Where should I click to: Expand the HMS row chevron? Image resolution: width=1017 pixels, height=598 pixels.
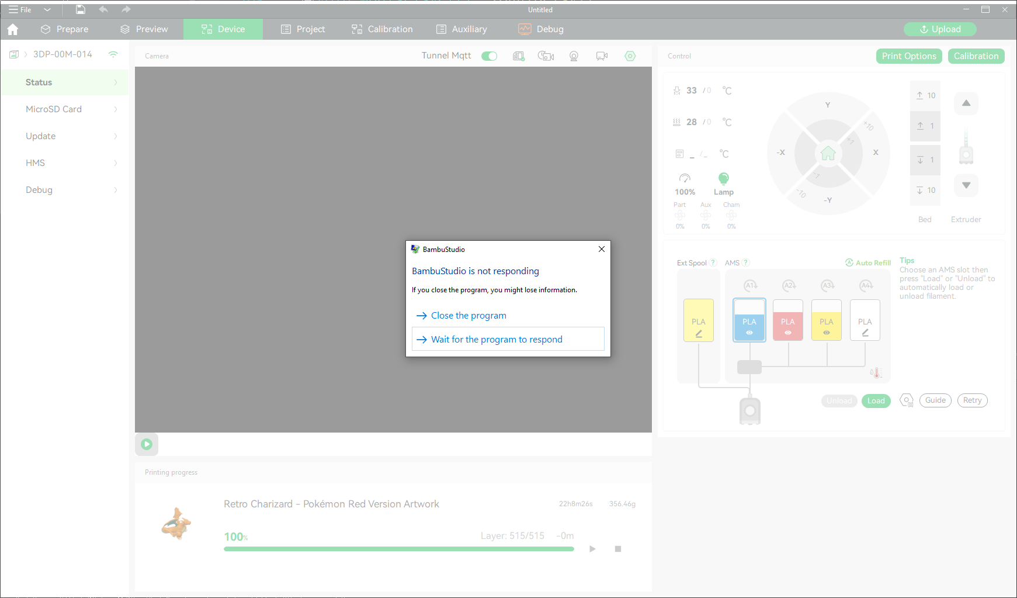(x=116, y=163)
